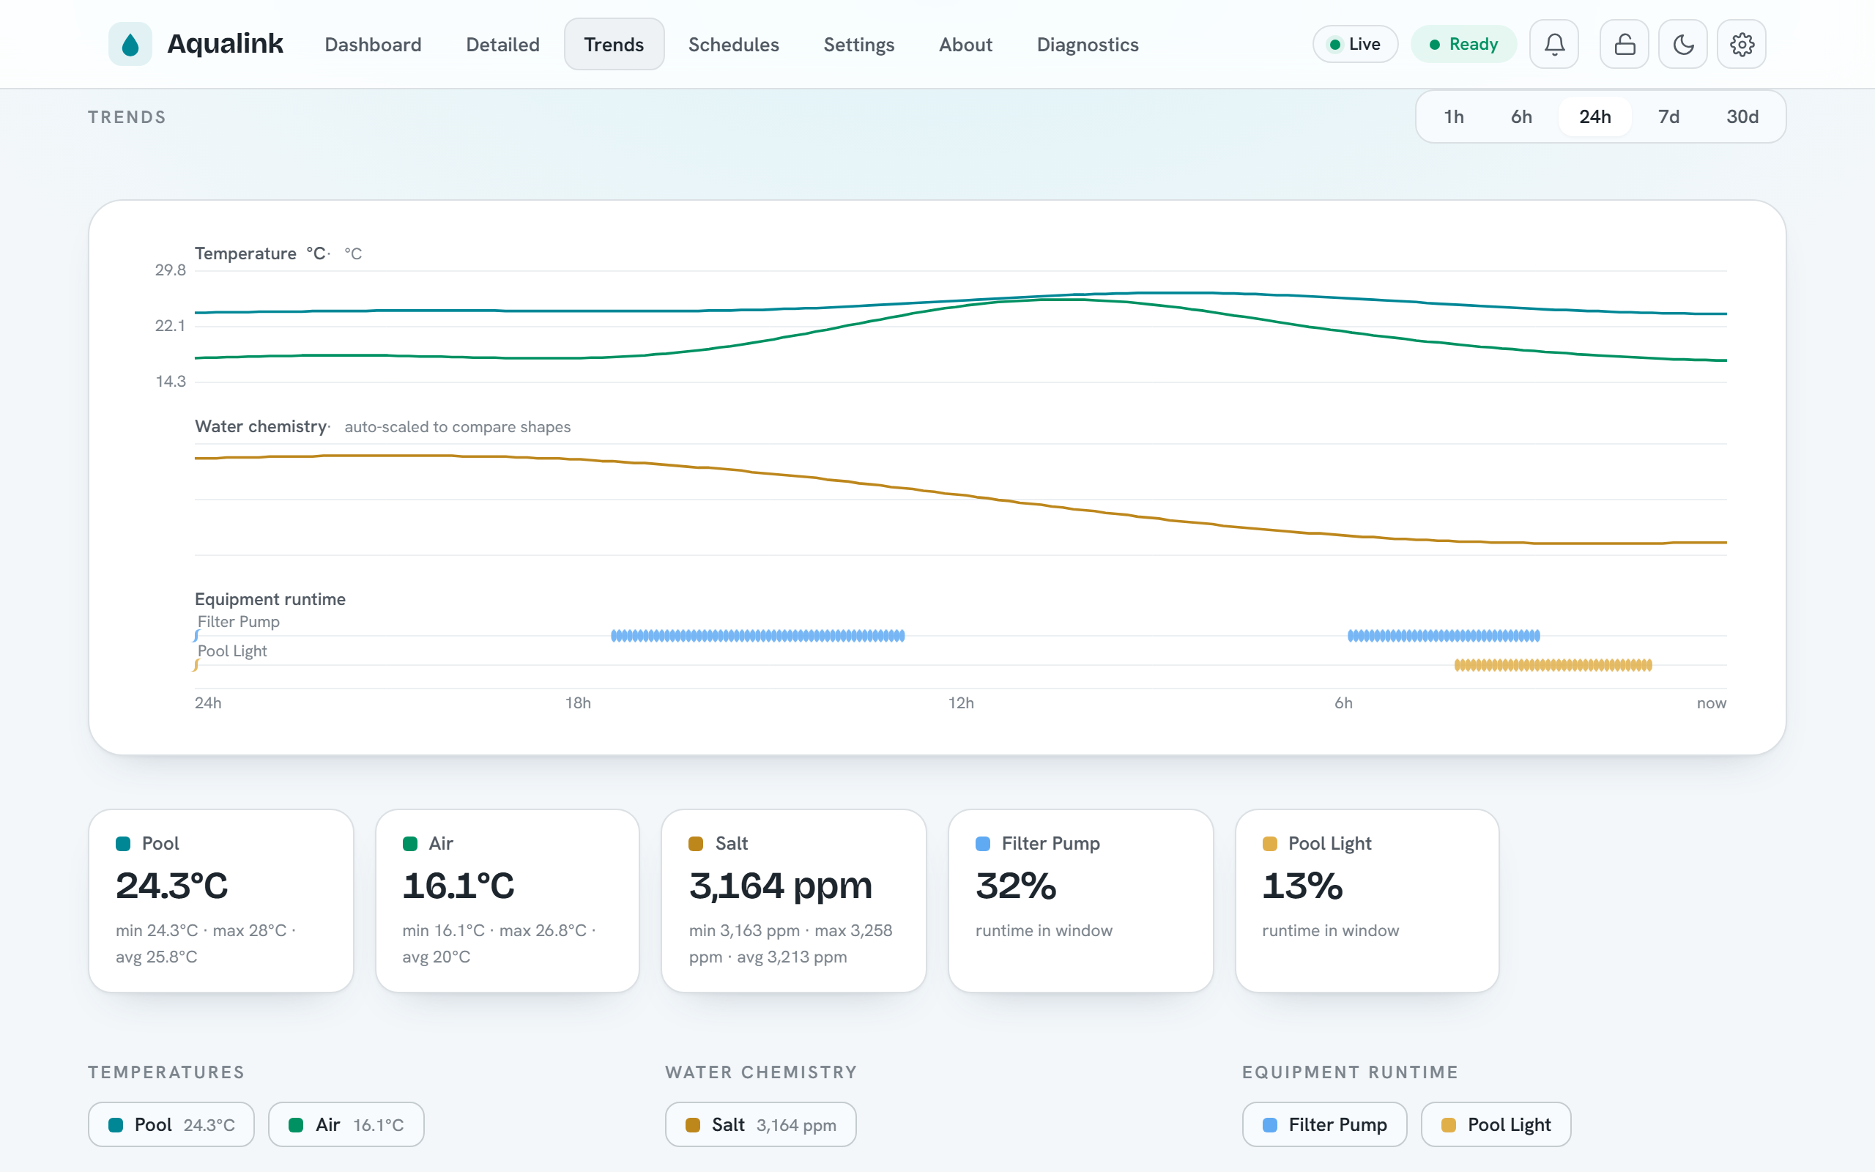Click the Ready status badge
Screen dimensions: 1875x1172
coord(1463,44)
